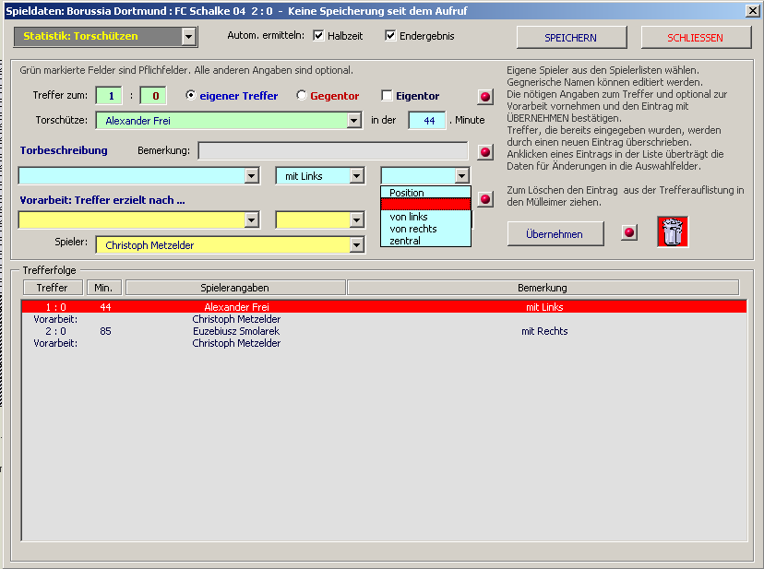Screen dimensions: 764x569
Task: Select the eigener Treffer radio button
Action: 190,96
